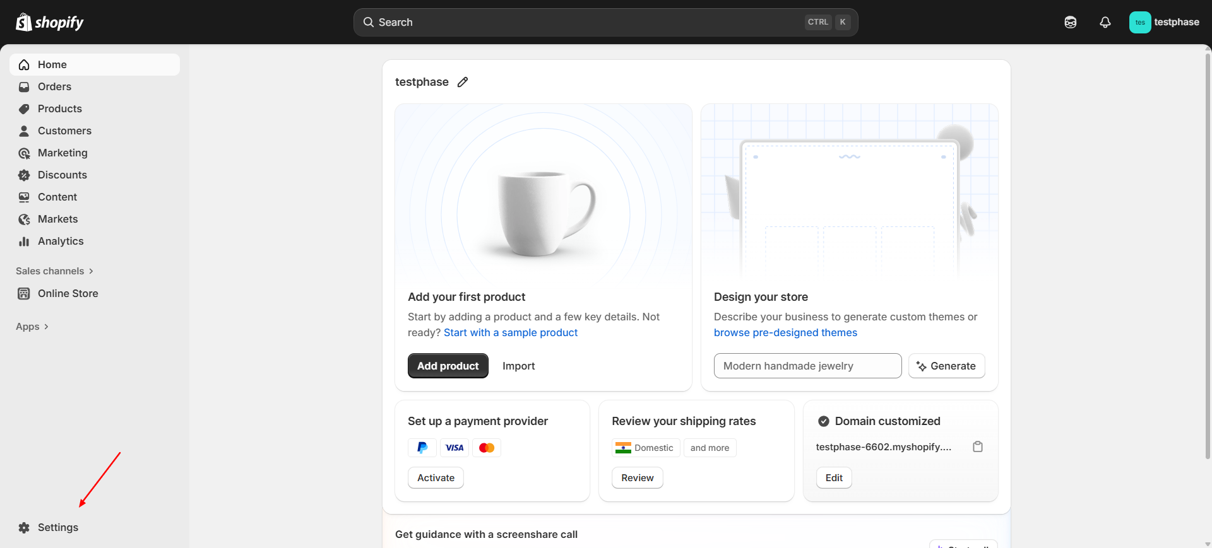Open Products in sidebar
The image size is (1212, 548).
coord(95,108)
